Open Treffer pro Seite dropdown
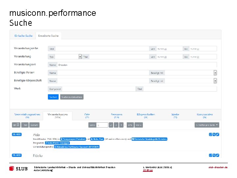The height and width of the screenshot is (178, 237). pos(207,125)
